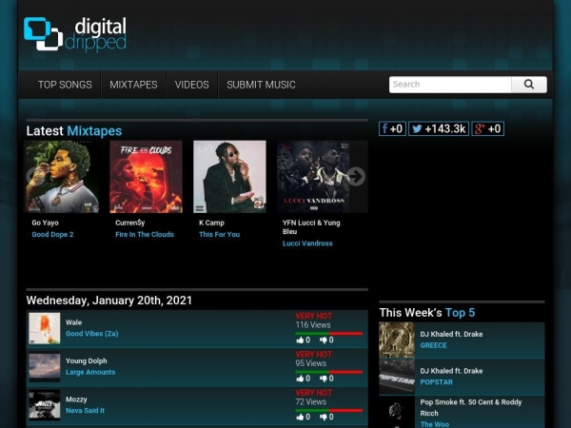Click the Curren$y Fire in the Clouds cover
The height and width of the screenshot is (428, 571).
[146, 177]
